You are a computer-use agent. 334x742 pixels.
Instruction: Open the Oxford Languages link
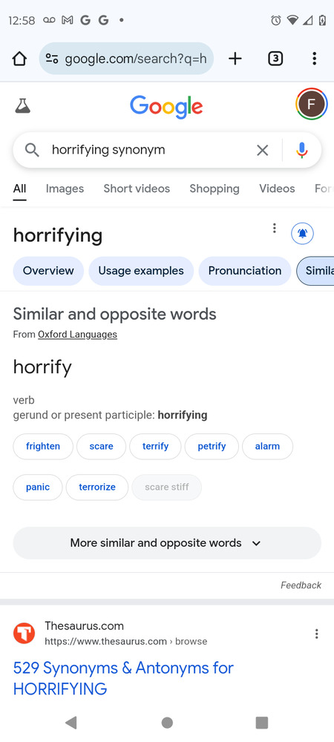[78, 335]
